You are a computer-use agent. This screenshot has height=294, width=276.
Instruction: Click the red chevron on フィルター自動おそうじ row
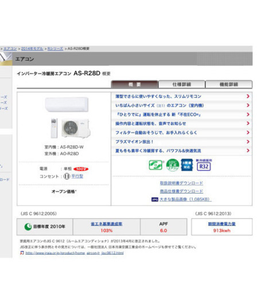point(248,133)
